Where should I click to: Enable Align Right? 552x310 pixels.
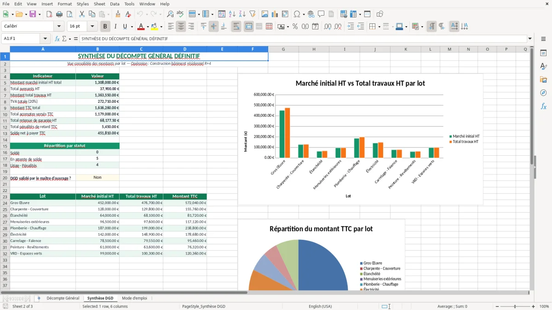[191, 27]
